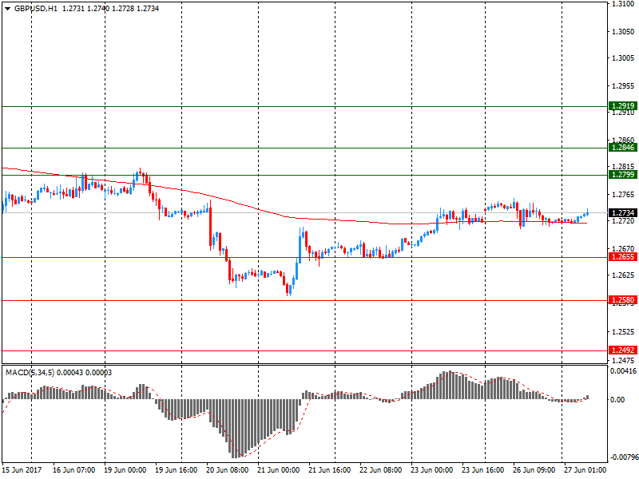Click the 16 Jun 07:00 time axis label
639x479 pixels.
click(x=73, y=470)
